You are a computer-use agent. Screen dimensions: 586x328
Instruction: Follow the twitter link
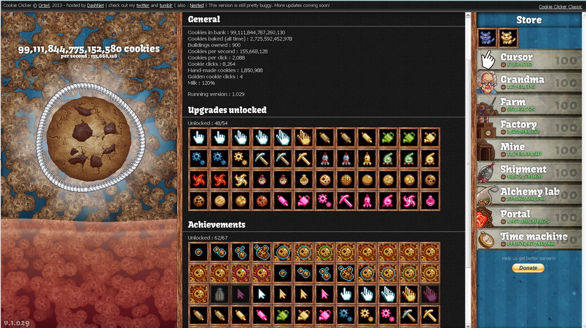tap(142, 6)
